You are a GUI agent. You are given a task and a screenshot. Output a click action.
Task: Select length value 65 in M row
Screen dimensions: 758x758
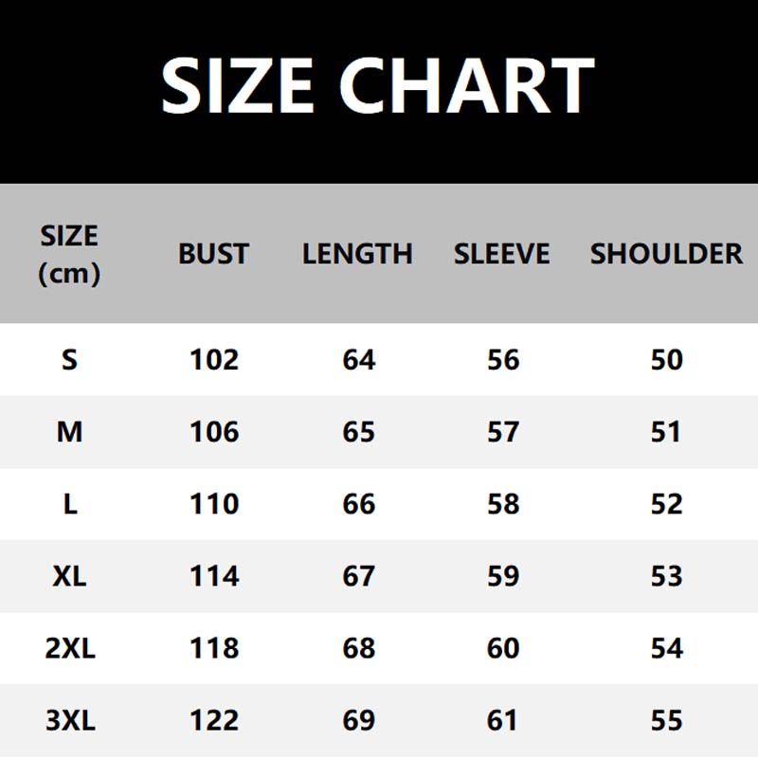pyautogui.click(x=359, y=432)
